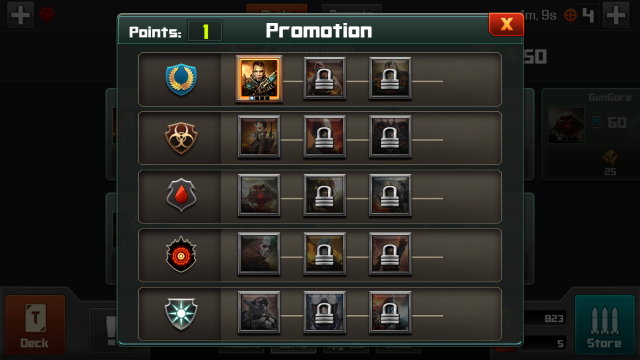Select the highlighted soldier portrait in laurel row
Image resolution: width=640 pixels, height=360 pixels.
pos(259,78)
